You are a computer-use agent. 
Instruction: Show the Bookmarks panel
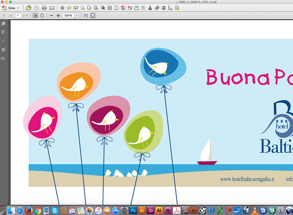point(3,32)
